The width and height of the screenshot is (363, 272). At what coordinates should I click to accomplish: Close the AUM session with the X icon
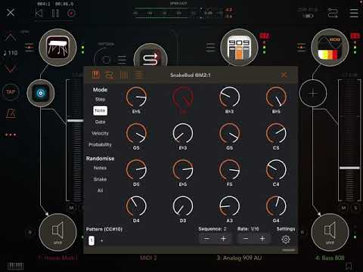[x=11, y=13]
